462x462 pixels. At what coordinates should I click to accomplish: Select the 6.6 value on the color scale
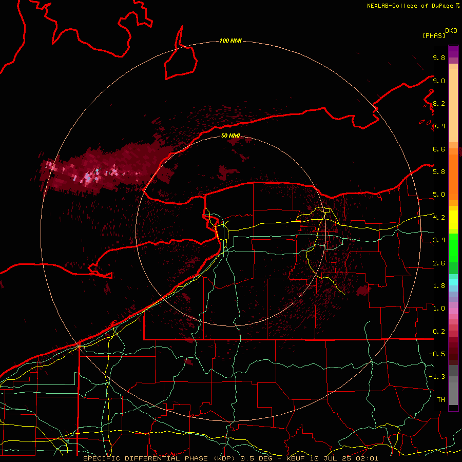pyautogui.click(x=439, y=149)
